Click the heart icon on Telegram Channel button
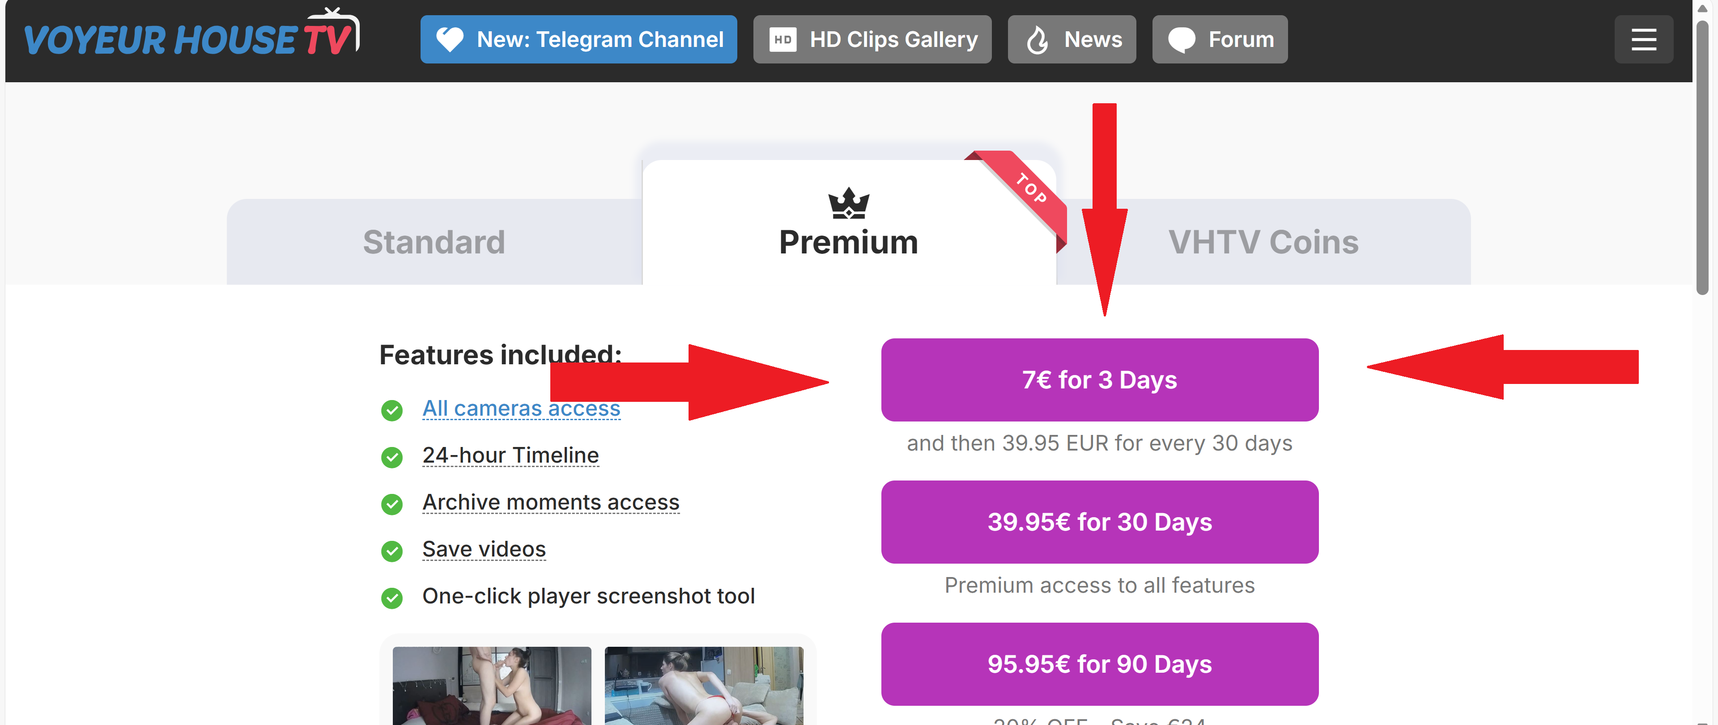This screenshot has height=725, width=1718. 450,39
